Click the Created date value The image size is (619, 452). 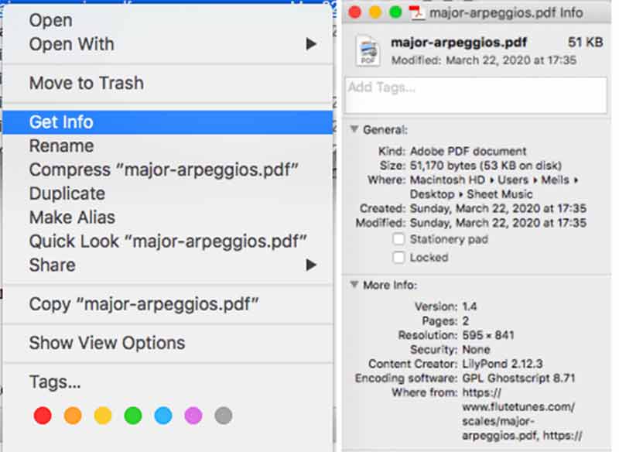pos(498,208)
